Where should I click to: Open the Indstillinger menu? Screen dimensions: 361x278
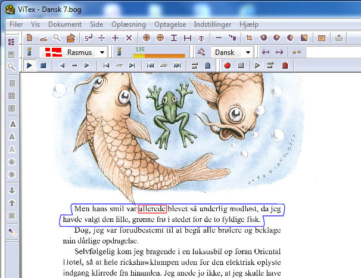212,24
